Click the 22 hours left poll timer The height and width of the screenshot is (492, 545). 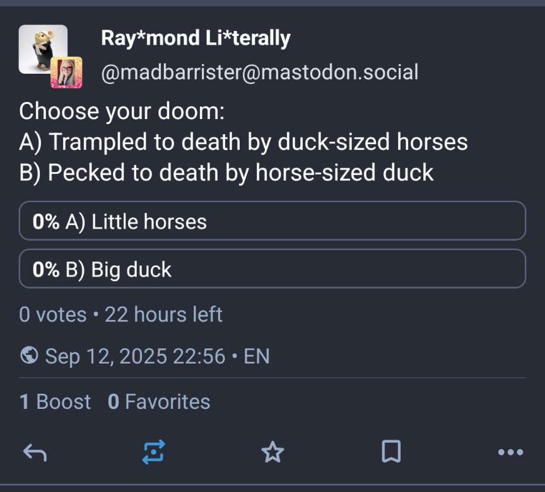163,314
